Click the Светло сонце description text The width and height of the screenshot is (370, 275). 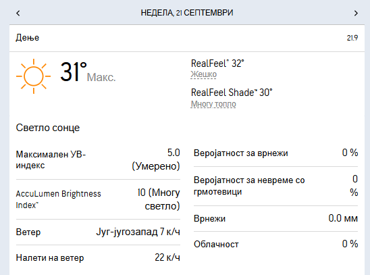tap(48, 128)
